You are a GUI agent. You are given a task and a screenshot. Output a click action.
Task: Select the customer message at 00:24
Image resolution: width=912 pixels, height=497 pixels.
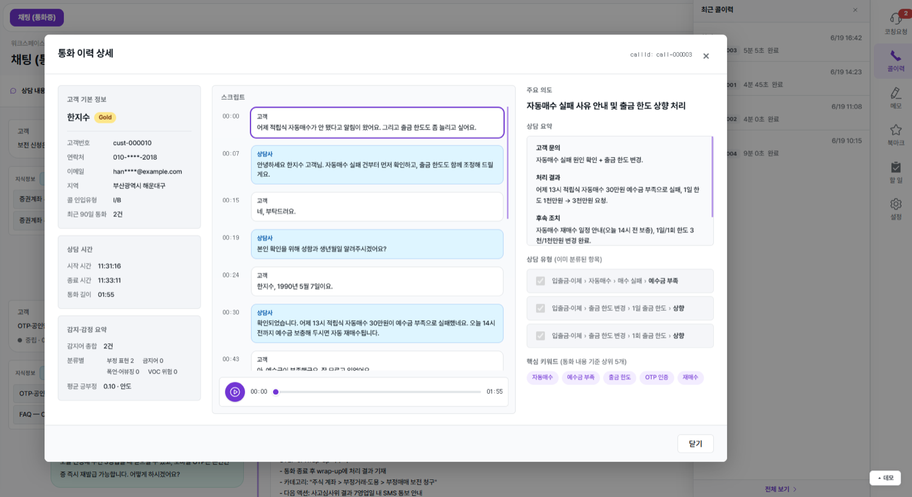click(x=377, y=281)
